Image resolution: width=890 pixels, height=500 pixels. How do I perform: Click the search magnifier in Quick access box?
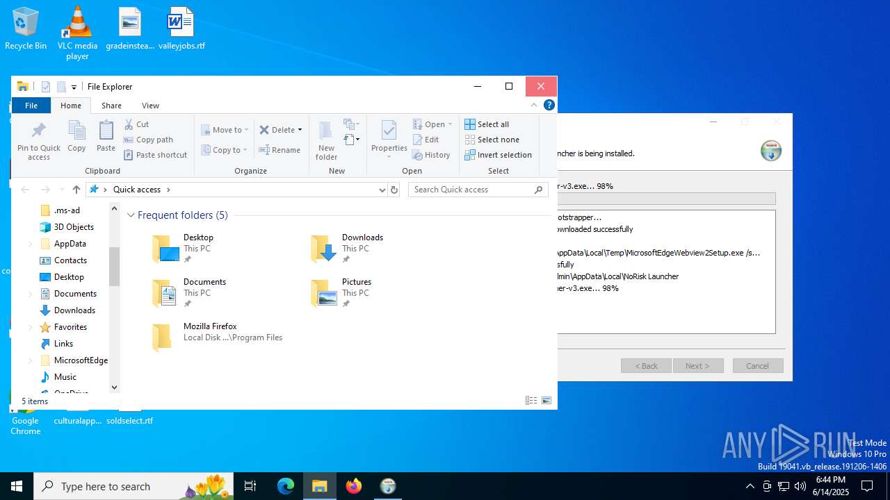[x=538, y=190]
